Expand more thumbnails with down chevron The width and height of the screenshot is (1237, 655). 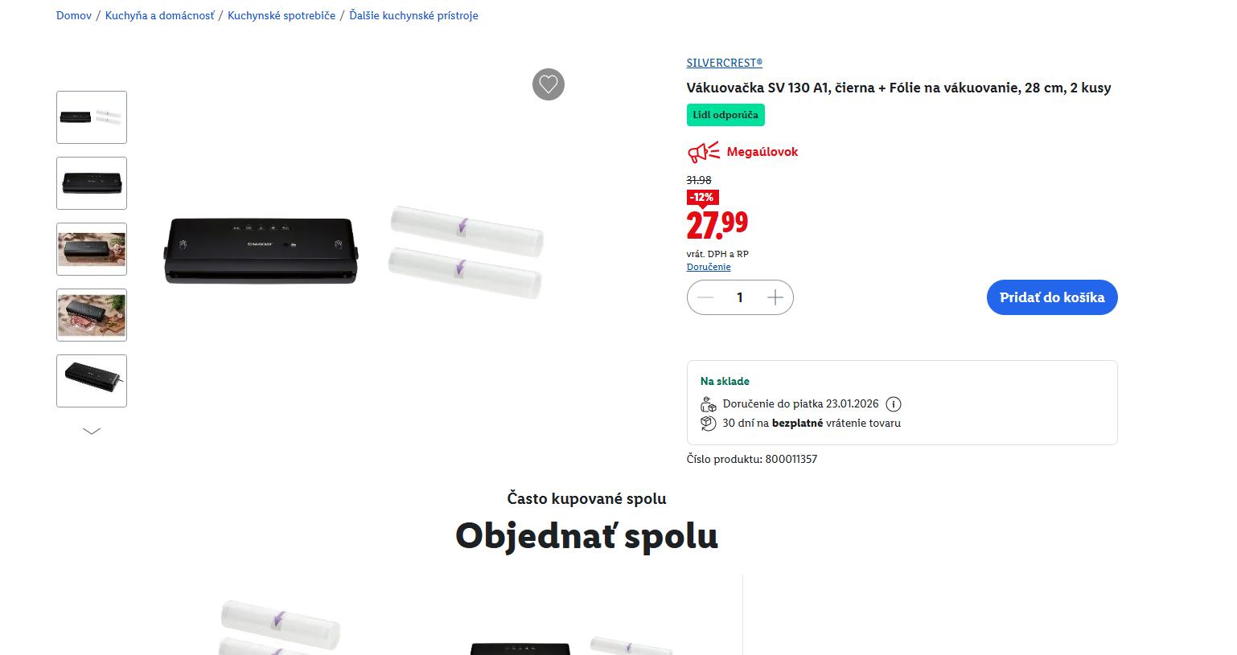(x=92, y=432)
